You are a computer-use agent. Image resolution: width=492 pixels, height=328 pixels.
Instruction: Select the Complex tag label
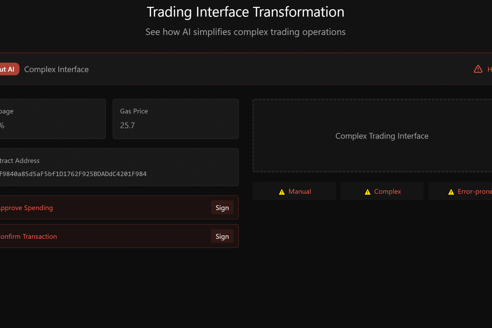[x=387, y=191]
